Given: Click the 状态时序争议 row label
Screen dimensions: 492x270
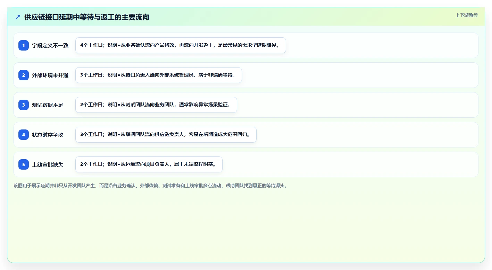Looking at the screenshot, I should 48,135.
